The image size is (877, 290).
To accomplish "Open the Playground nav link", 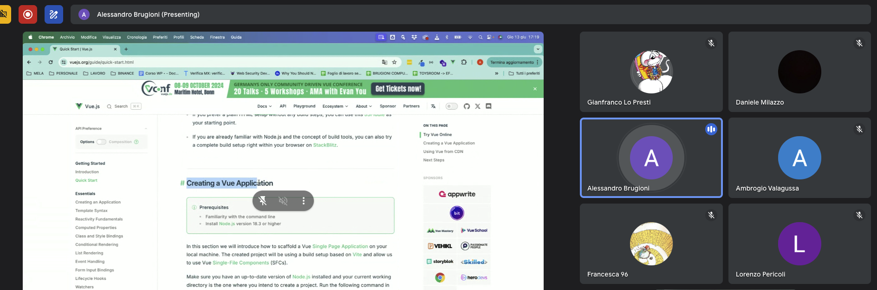I will tap(304, 106).
